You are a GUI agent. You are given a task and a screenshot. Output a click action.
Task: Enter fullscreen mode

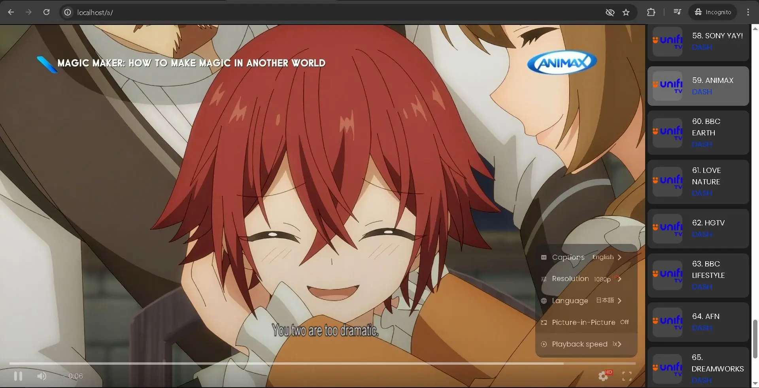click(627, 376)
